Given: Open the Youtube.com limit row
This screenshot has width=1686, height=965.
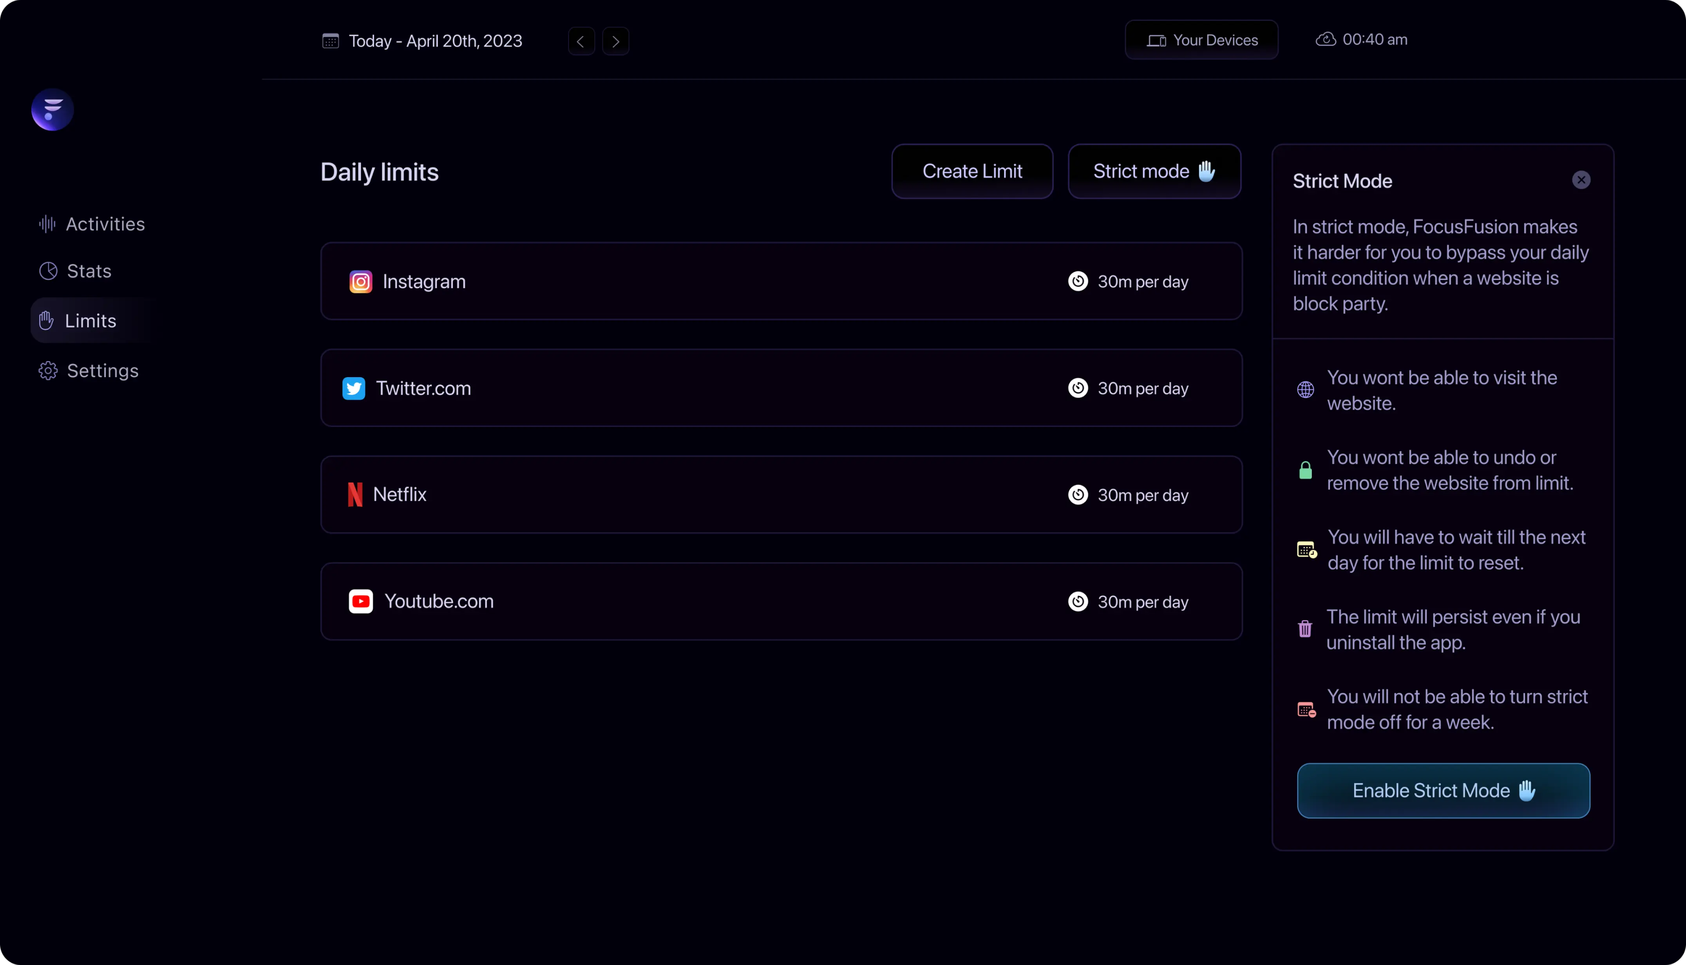Looking at the screenshot, I should pyautogui.click(x=781, y=601).
